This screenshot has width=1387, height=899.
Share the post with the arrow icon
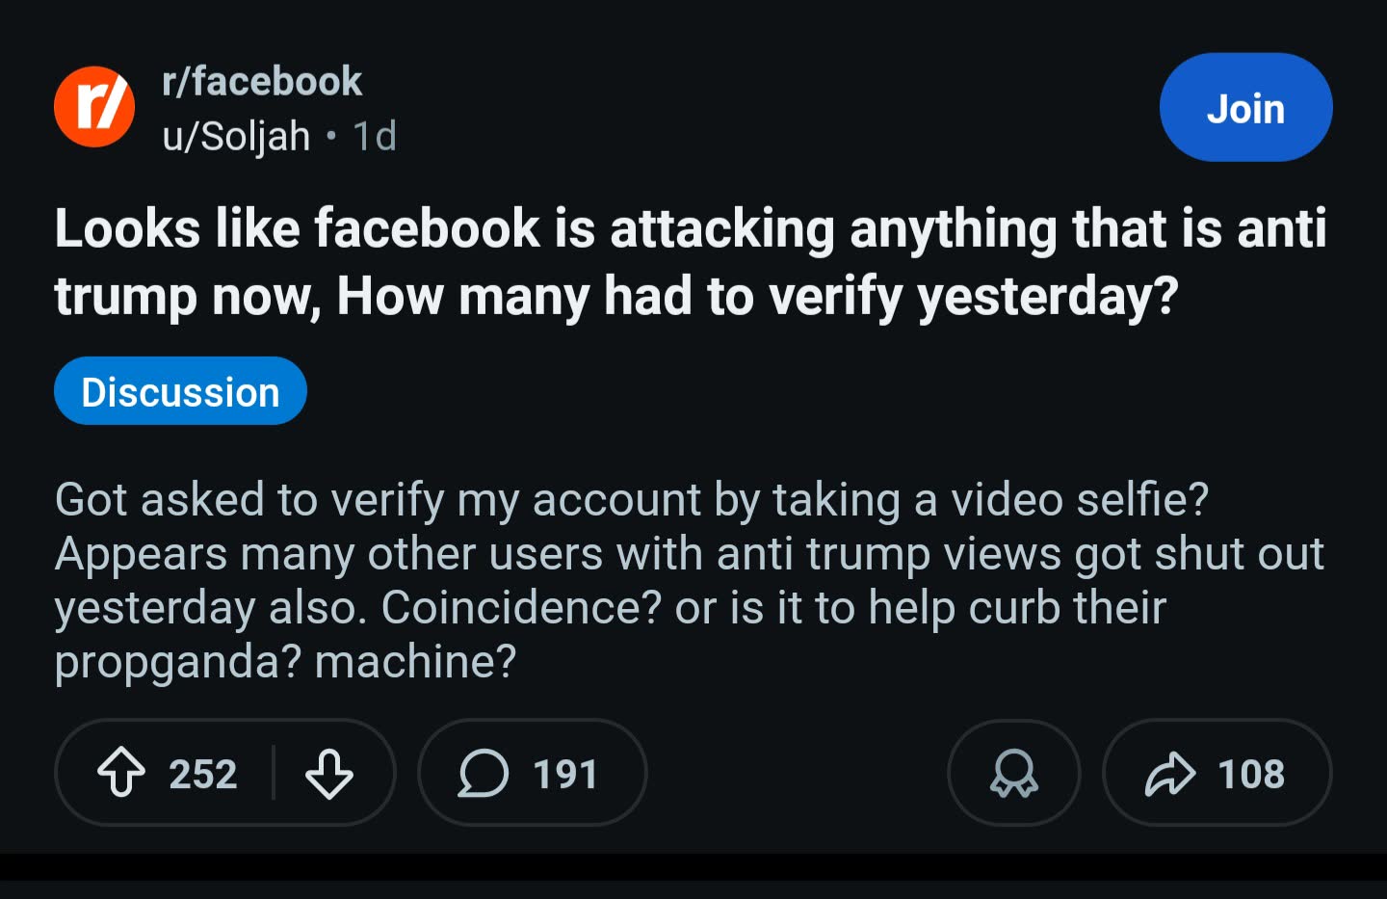point(1169,773)
